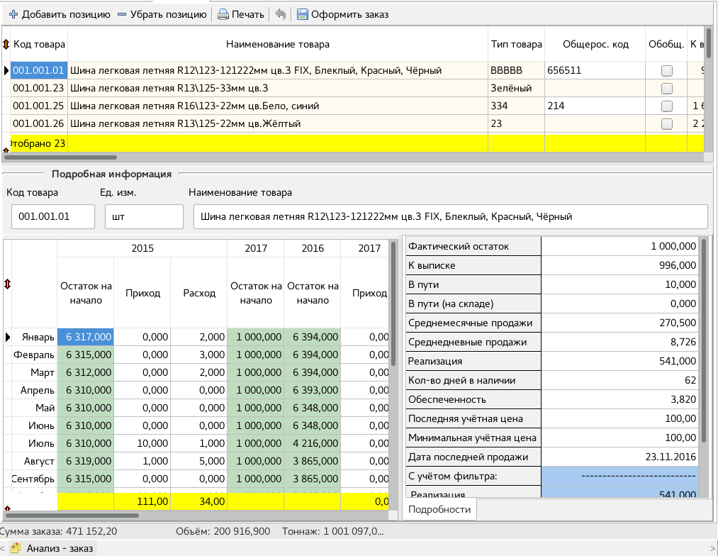Image resolution: width=718 pixels, height=556 pixels.
Task: Click the 'Добавить позицию' plus icon
Action: (13, 14)
